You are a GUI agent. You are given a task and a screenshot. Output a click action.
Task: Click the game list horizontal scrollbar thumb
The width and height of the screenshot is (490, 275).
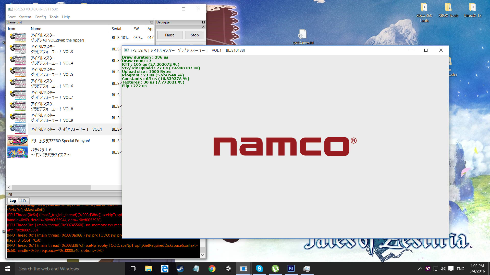(x=51, y=187)
